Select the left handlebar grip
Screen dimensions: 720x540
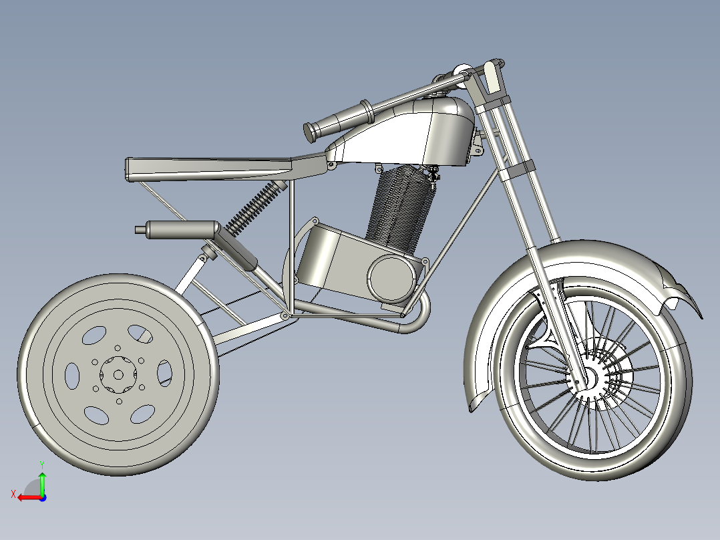[x=340, y=121]
